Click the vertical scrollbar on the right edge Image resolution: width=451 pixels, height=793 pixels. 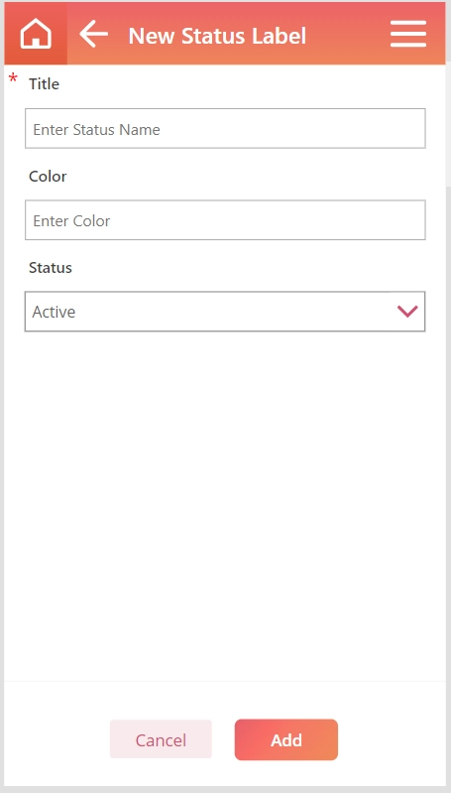point(448,126)
